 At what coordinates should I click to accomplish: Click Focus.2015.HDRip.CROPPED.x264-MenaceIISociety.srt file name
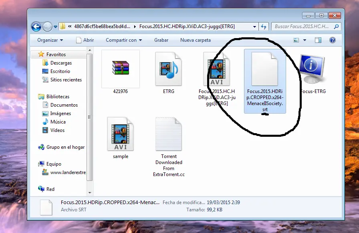pos(265,100)
